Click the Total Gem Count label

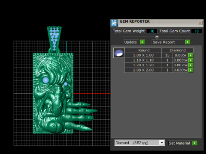[175, 31]
